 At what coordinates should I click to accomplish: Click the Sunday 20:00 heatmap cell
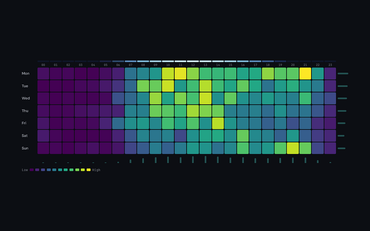[x=293, y=148]
